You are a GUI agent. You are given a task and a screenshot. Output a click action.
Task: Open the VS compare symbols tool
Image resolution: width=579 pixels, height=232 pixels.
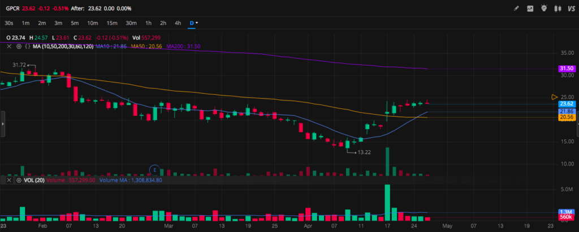tap(572, 8)
